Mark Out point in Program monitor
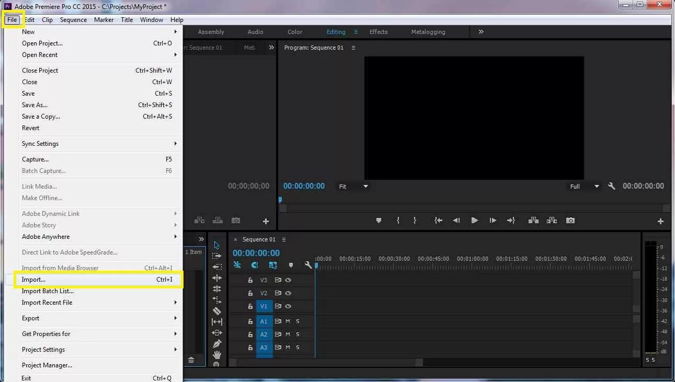 [415, 221]
